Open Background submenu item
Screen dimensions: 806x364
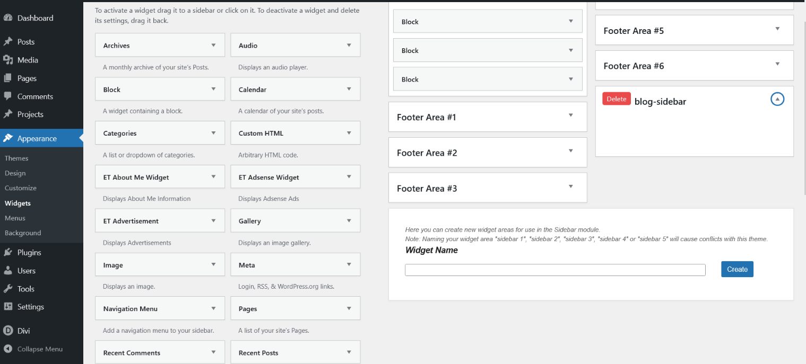point(23,233)
